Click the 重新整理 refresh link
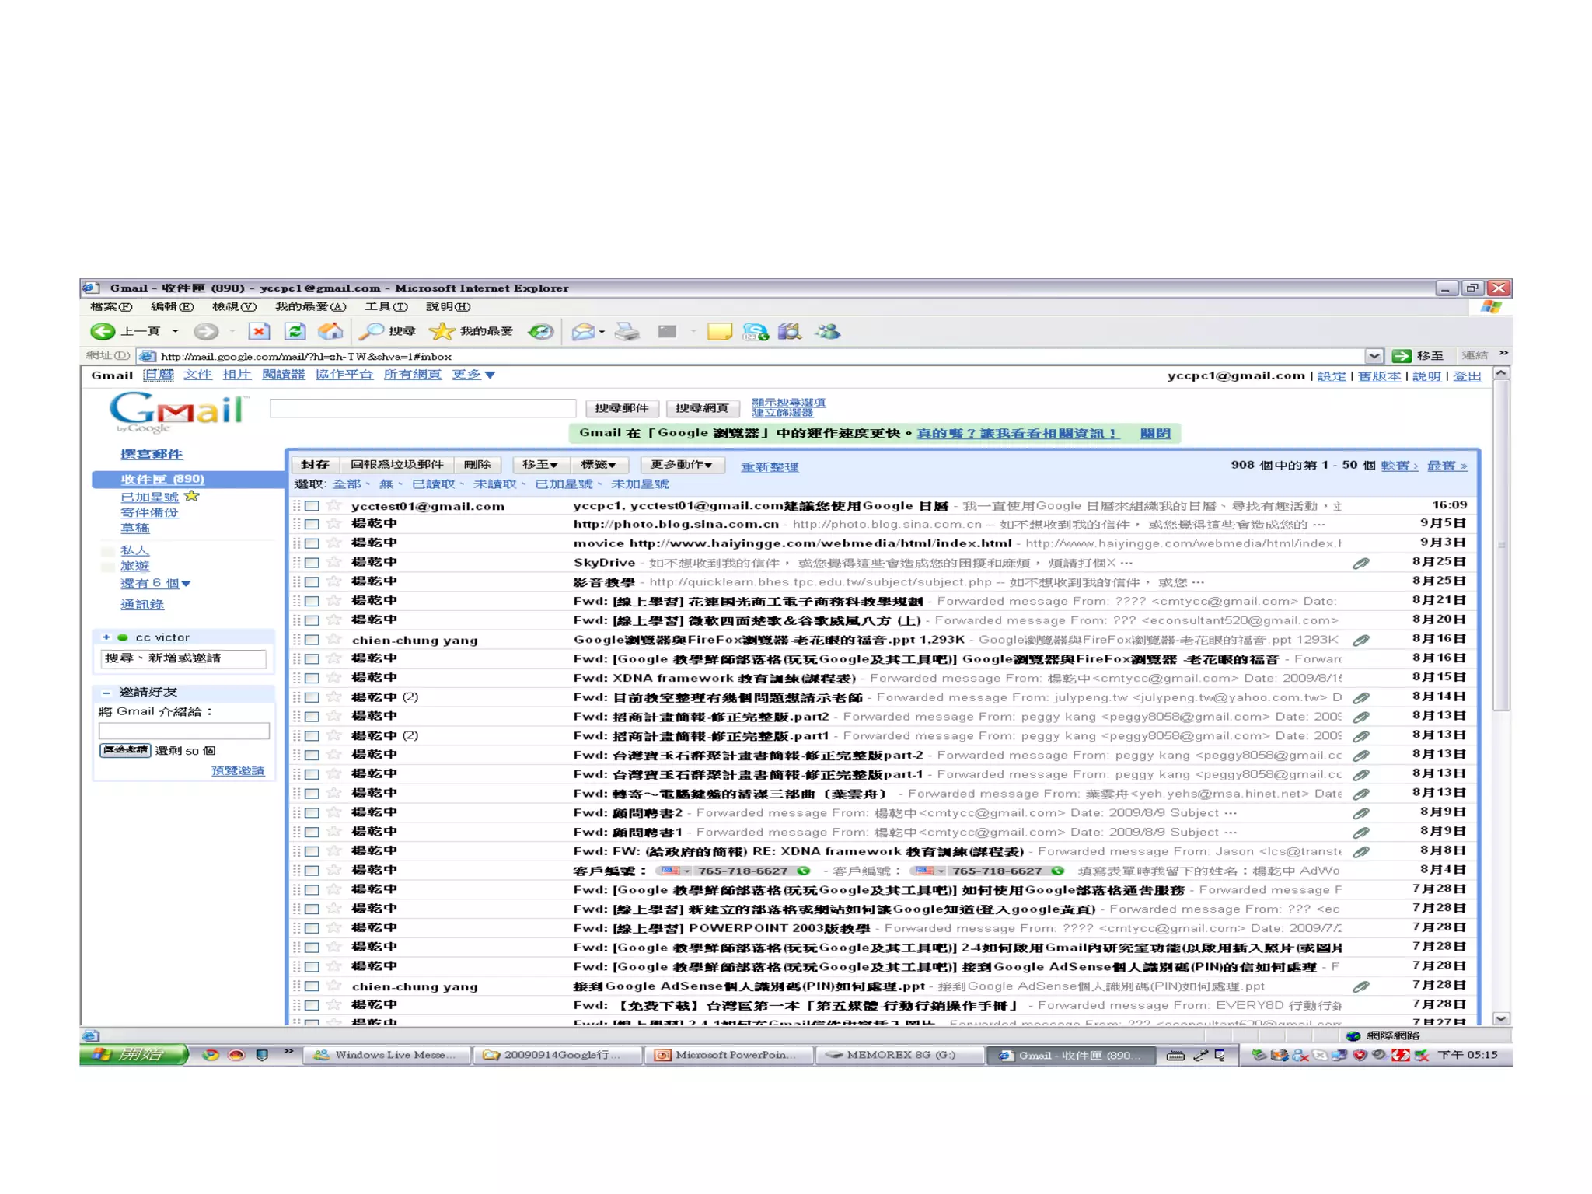 770,467
